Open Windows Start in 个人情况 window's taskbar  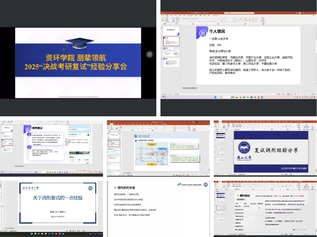[x=215, y=97]
